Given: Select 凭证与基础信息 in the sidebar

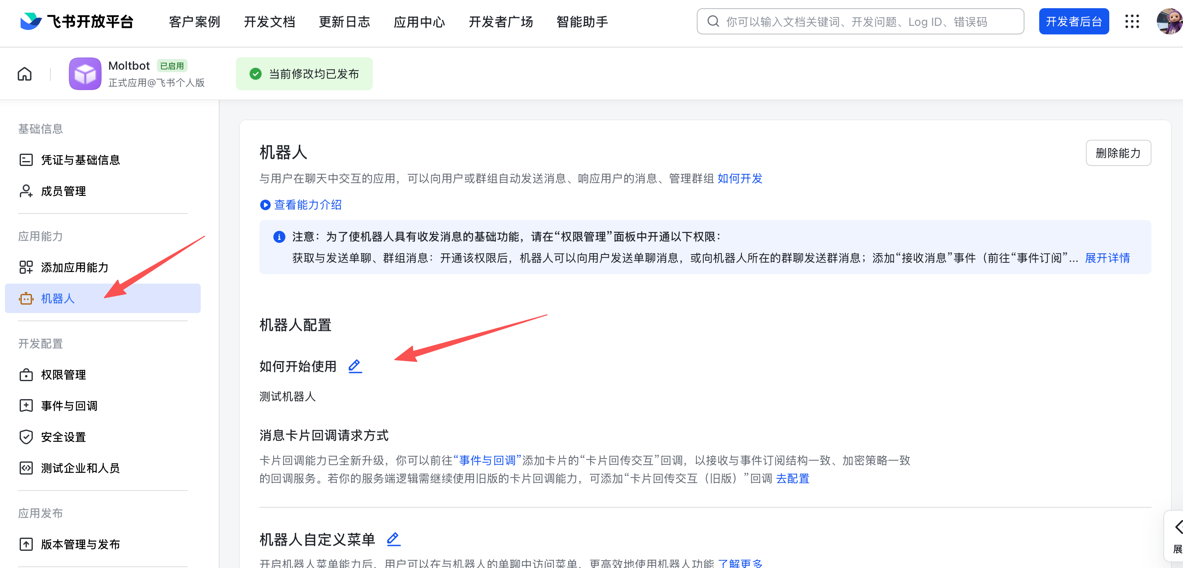Looking at the screenshot, I should pyautogui.click(x=80, y=160).
